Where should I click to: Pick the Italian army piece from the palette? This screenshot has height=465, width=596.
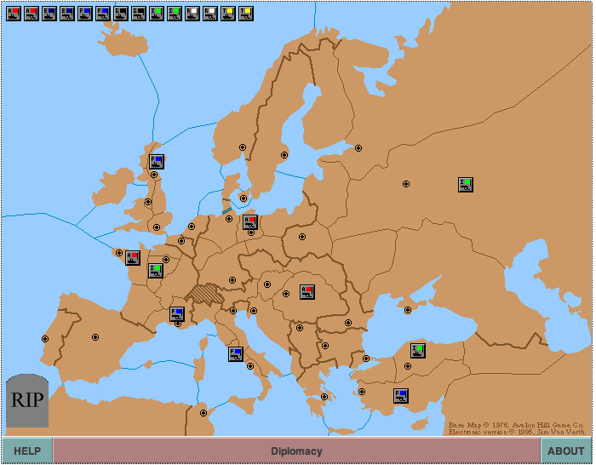click(x=175, y=14)
